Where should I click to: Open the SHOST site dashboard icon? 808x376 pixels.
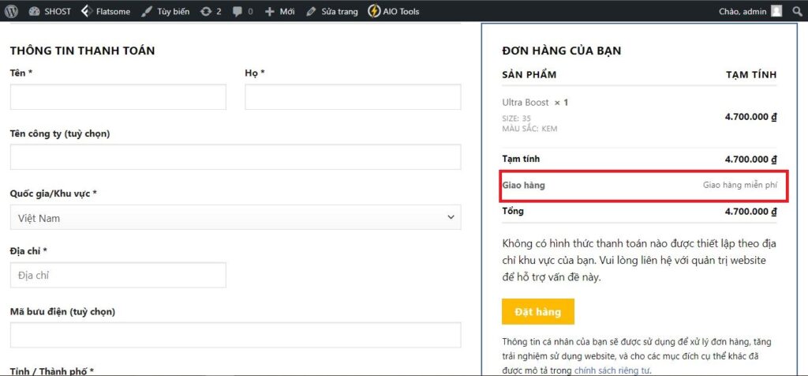point(35,12)
